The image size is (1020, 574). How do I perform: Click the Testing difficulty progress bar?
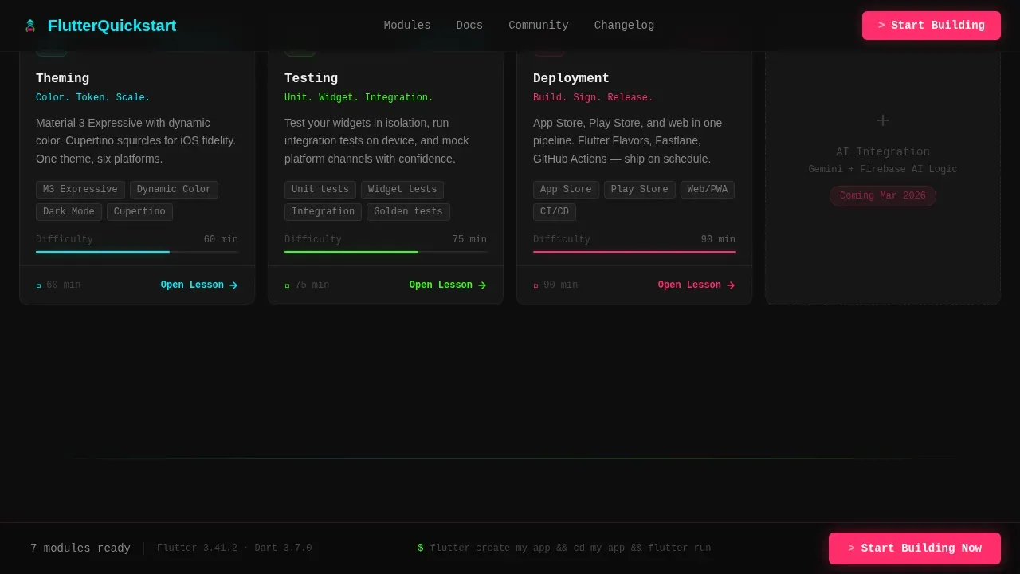pyautogui.click(x=386, y=252)
